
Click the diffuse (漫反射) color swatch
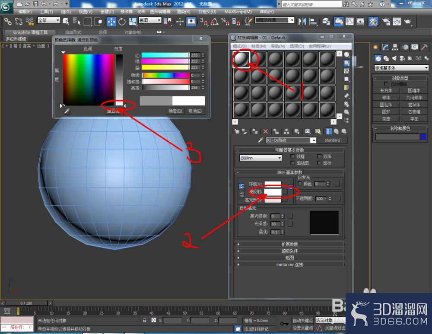coord(273,191)
